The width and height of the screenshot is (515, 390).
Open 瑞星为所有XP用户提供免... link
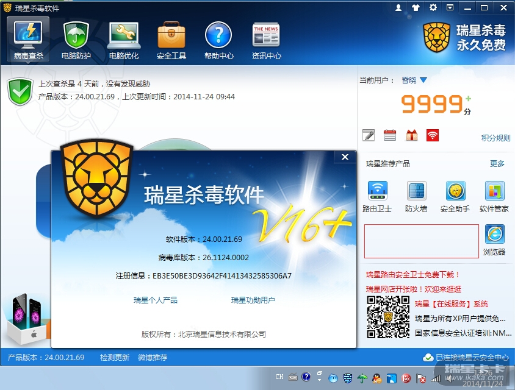click(x=460, y=318)
